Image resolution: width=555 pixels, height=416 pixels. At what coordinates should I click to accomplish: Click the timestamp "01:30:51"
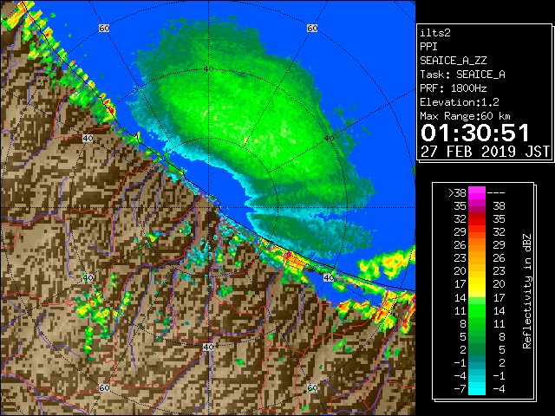pyautogui.click(x=475, y=133)
